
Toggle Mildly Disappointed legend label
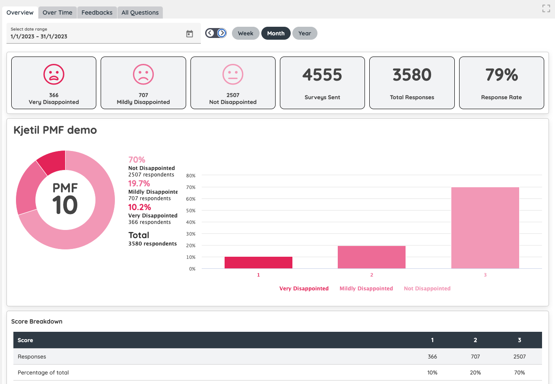(366, 289)
